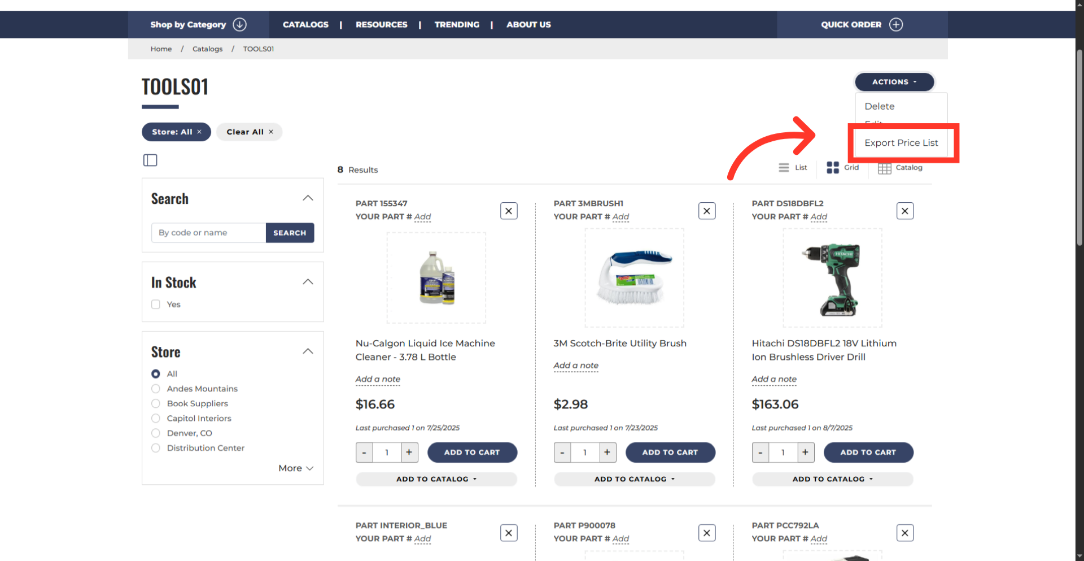This screenshot has width=1084, height=561.
Task: Add 3M Scotch-Brite Utility Brush to cart
Action: (670, 452)
